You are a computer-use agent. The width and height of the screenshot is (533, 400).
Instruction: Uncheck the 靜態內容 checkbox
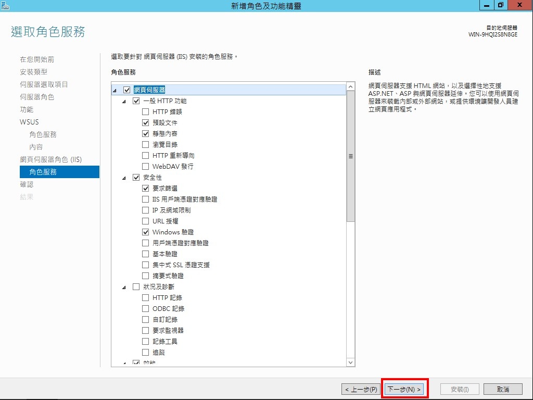tap(145, 133)
